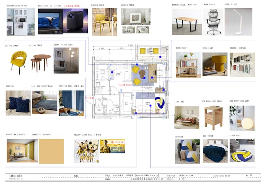Image resolution: width=262 pixels, height=185 pixels.
Task: Click the FABULOUS Interior Design logo
Action: (15, 177)
